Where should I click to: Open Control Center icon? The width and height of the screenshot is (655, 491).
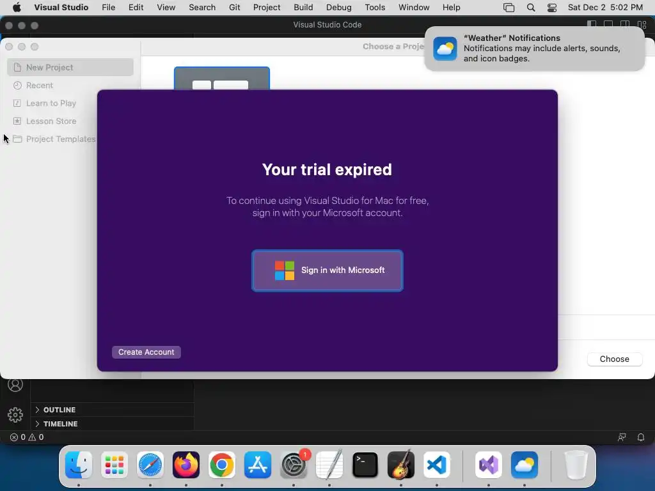[552, 8]
